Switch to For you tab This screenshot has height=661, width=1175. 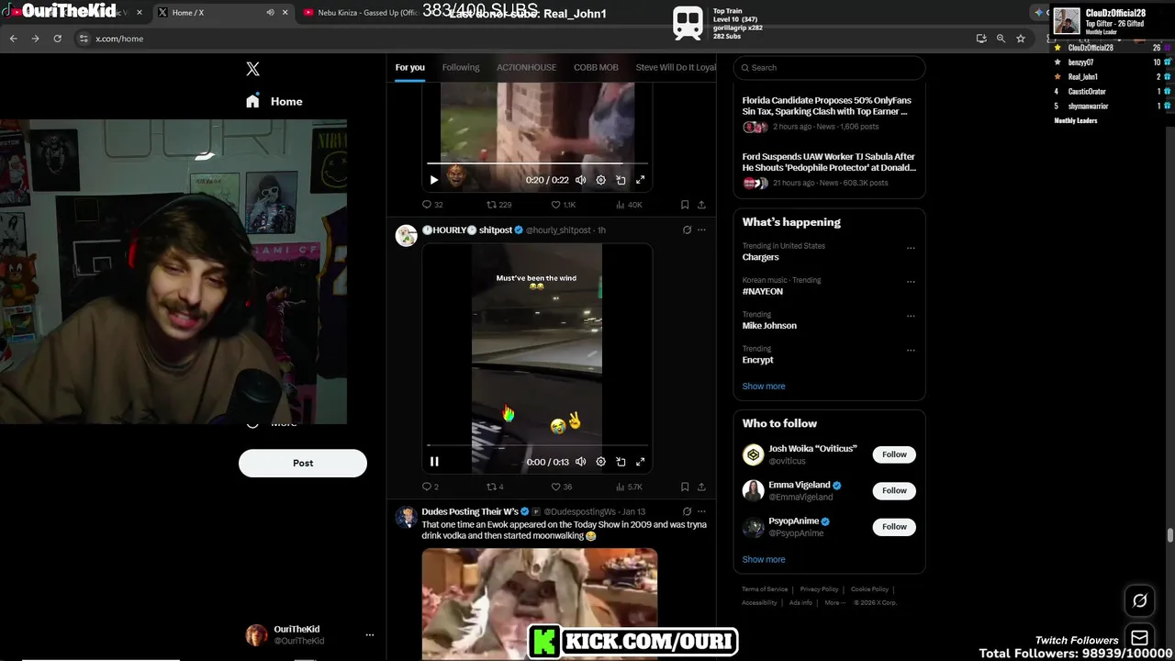pos(410,67)
